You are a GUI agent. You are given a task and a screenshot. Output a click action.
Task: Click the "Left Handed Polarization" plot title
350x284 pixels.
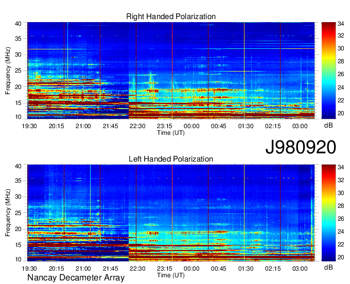pyautogui.click(x=171, y=159)
